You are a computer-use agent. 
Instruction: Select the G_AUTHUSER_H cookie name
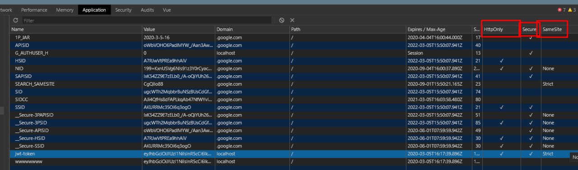[32, 53]
